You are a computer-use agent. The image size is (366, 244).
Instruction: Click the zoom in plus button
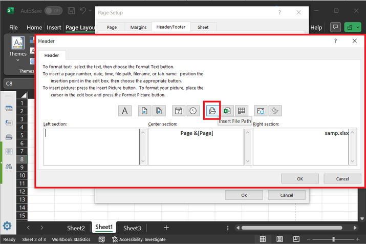point(358,239)
